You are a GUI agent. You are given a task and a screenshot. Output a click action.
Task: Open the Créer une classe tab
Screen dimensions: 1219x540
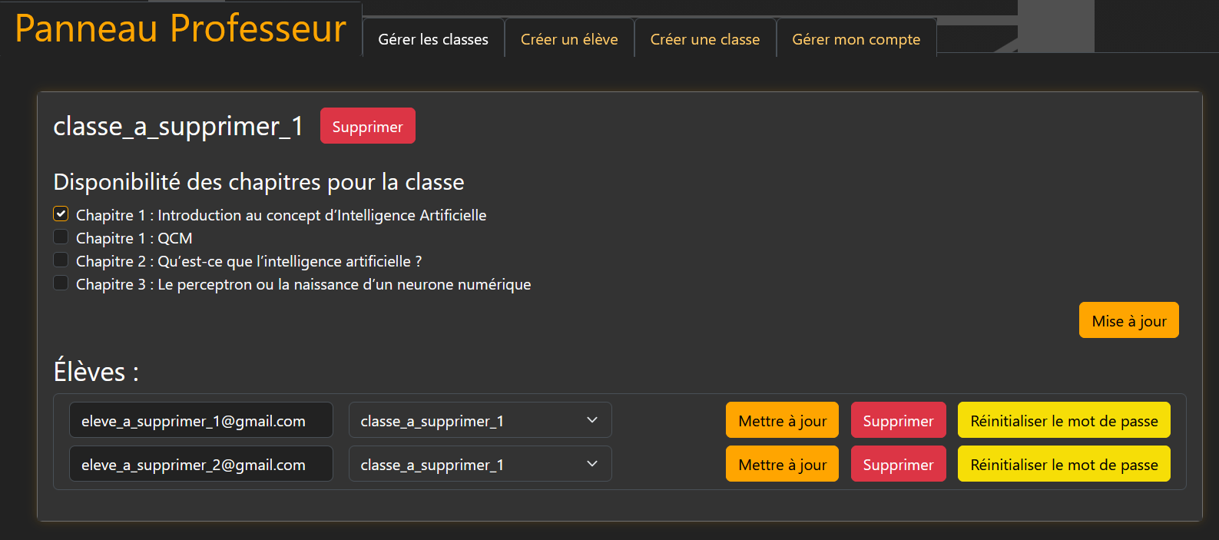tap(705, 38)
